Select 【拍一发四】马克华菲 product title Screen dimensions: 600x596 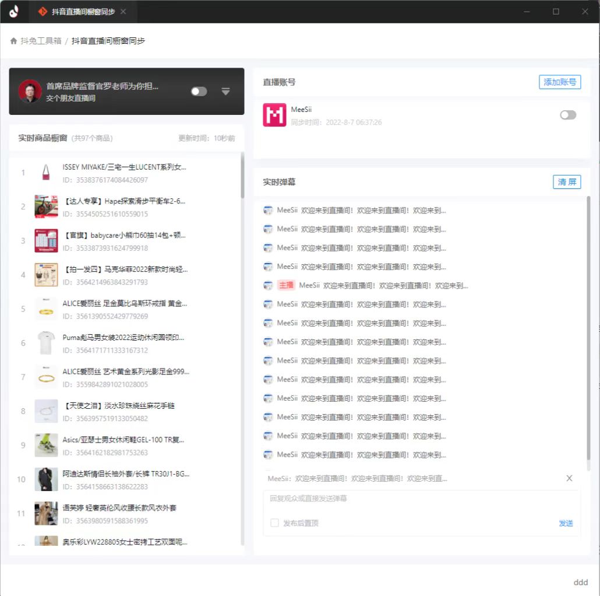[125, 269]
